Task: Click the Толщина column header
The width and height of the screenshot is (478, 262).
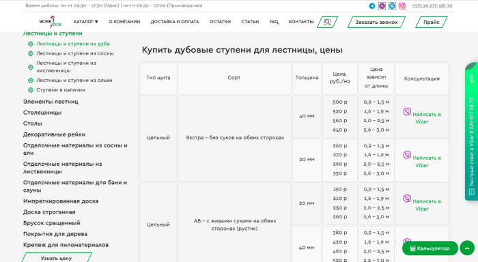Action: (x=307, y=78)
